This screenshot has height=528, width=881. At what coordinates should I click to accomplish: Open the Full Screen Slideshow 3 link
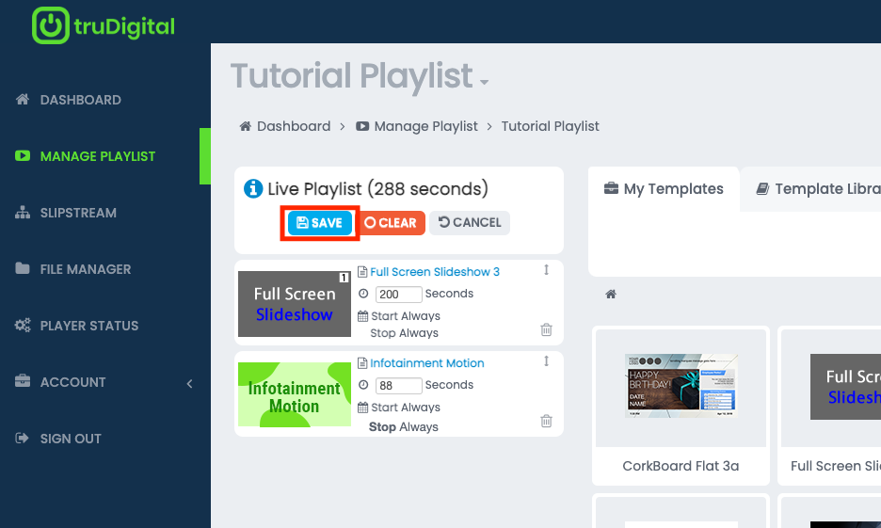pos(435,272)
